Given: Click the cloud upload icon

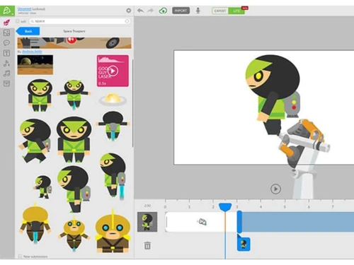Looking at the screenshot, I should tap(163, 11).
